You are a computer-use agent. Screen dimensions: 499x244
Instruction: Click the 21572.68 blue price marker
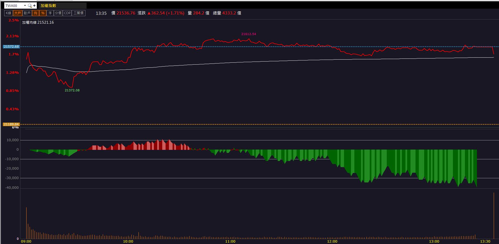[x=11, y=47]
